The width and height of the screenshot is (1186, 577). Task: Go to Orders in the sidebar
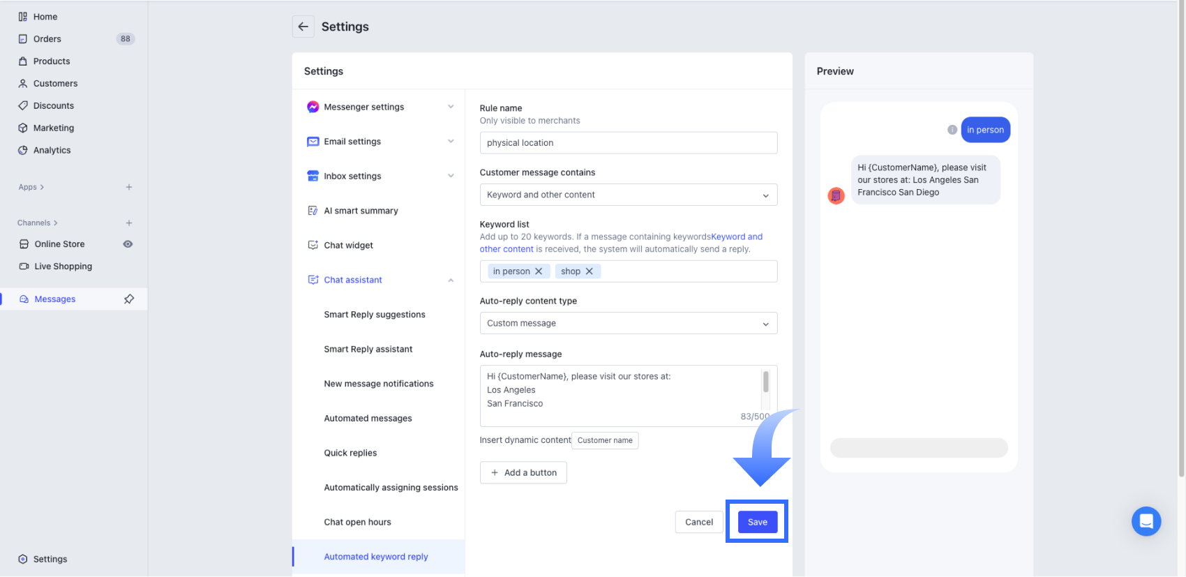pyautogui.click(x=47, y=39)
